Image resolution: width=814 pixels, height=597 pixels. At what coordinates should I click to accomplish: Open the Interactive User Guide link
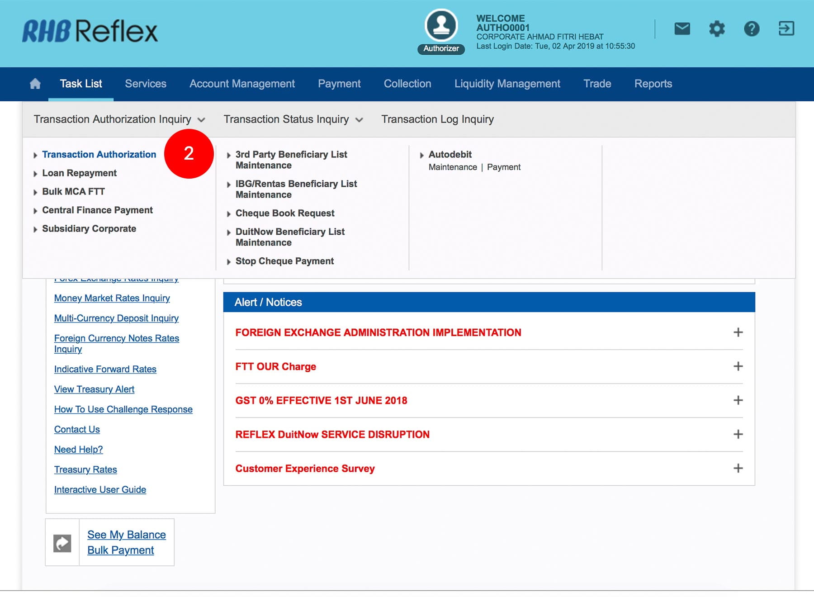click(x=100, y=489)
